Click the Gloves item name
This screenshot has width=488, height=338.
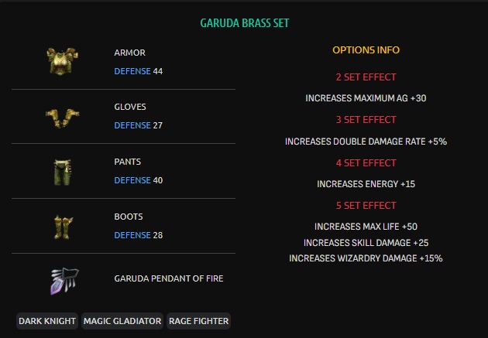(130, 107)
